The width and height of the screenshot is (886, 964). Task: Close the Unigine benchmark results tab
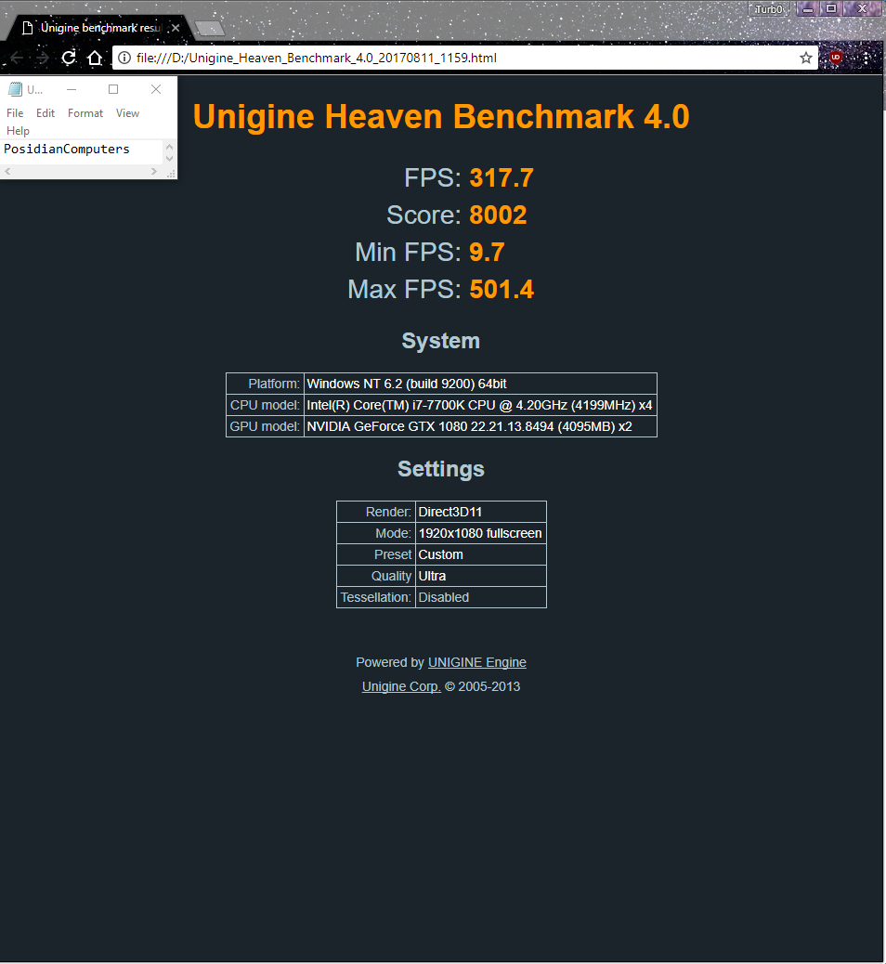(x=176, y=28)
